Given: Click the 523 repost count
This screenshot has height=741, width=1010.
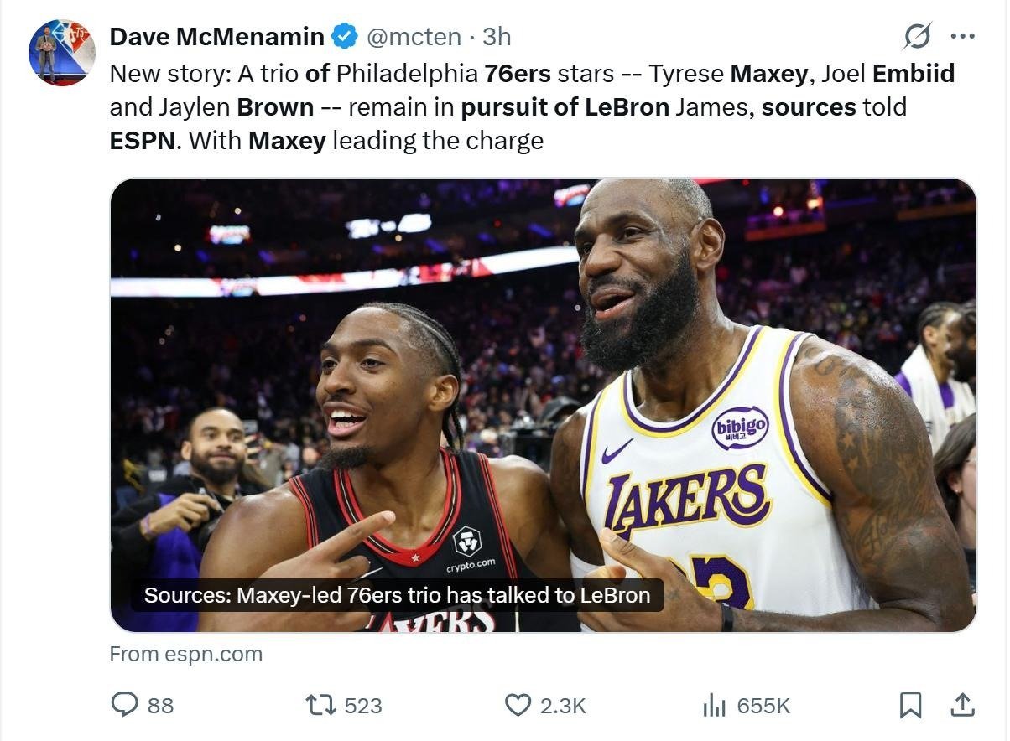Looking at the screenshot, I should 363,706.
